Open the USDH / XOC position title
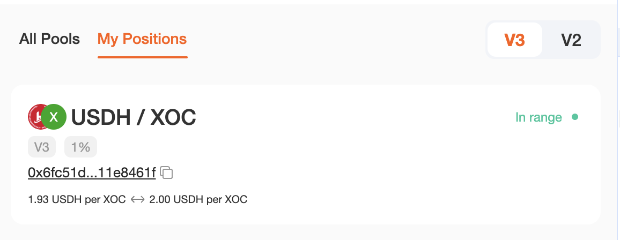This screenshot has height=240, width=620. [x=134, y=117]
